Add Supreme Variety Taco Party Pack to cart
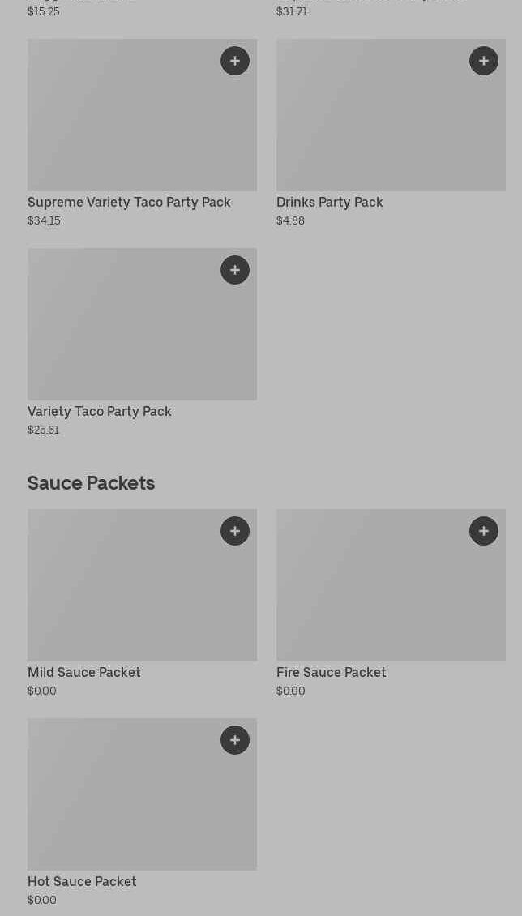Viewport: 522px width, 916px height. [x=235, y=61]
